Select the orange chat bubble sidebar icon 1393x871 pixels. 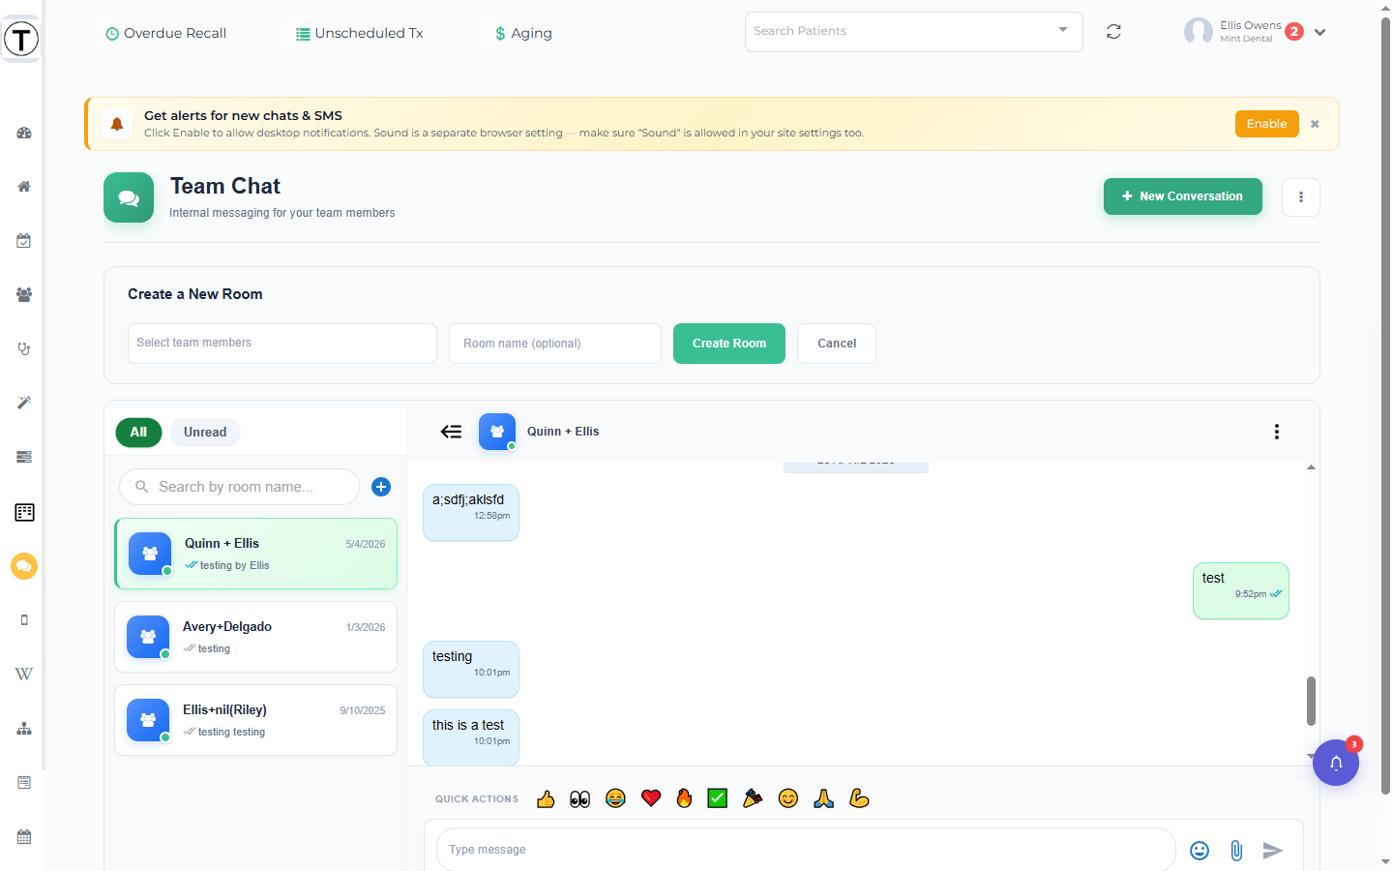pyautogui.click(x=24, y=566)
